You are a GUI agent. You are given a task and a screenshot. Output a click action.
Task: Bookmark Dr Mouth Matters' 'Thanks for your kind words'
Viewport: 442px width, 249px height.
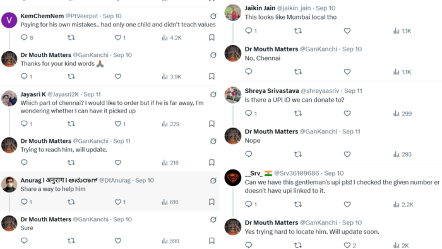pos(212,76)
